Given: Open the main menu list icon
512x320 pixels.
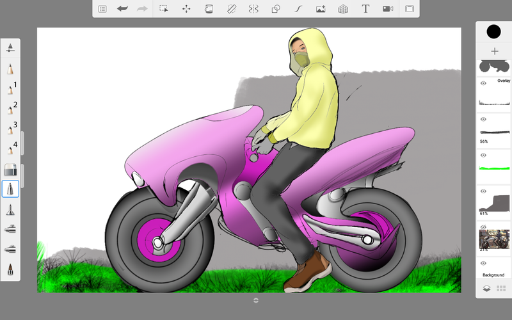Looking at the screenshot, I should [102, 9].
